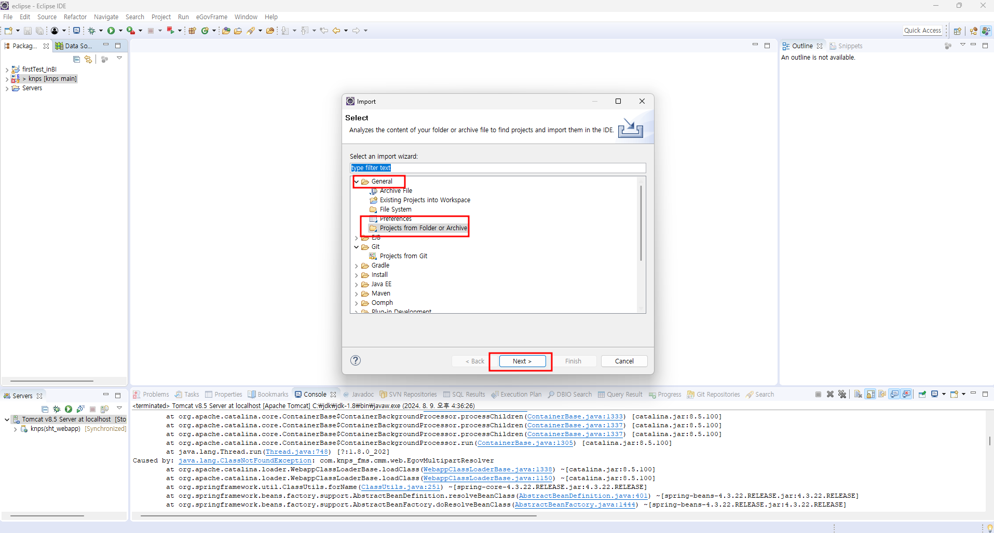Remove launch in Console toolbar

(830, 394)
